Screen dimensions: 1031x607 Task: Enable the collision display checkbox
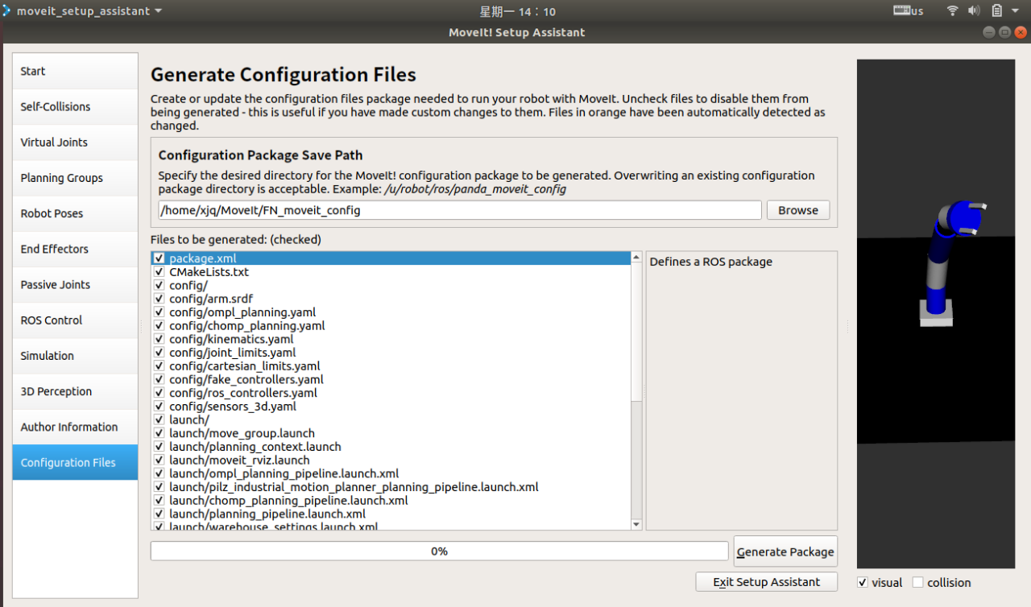click(917, 582)
